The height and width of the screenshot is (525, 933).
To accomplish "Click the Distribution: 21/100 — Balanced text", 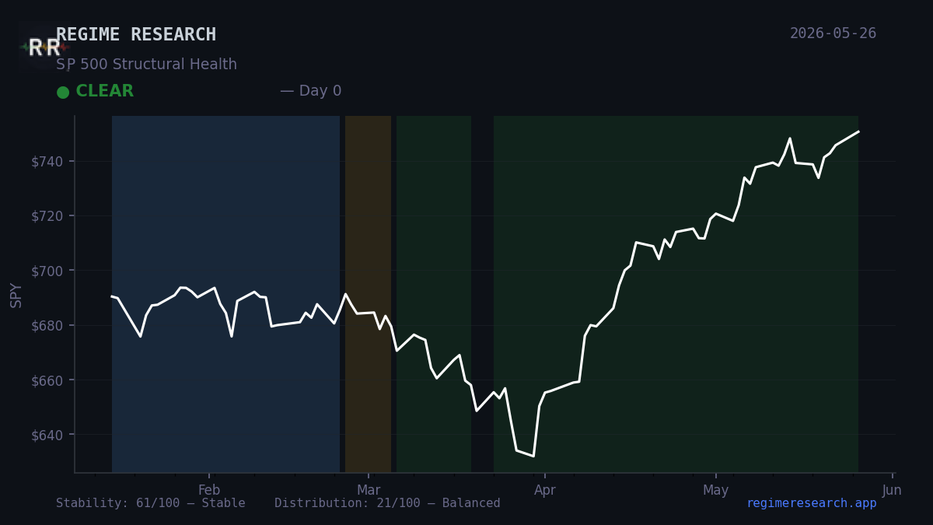I will [387, 503].
